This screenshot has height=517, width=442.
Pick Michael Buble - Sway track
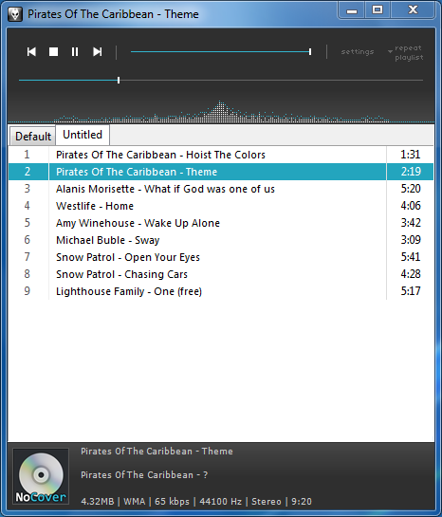221,240
